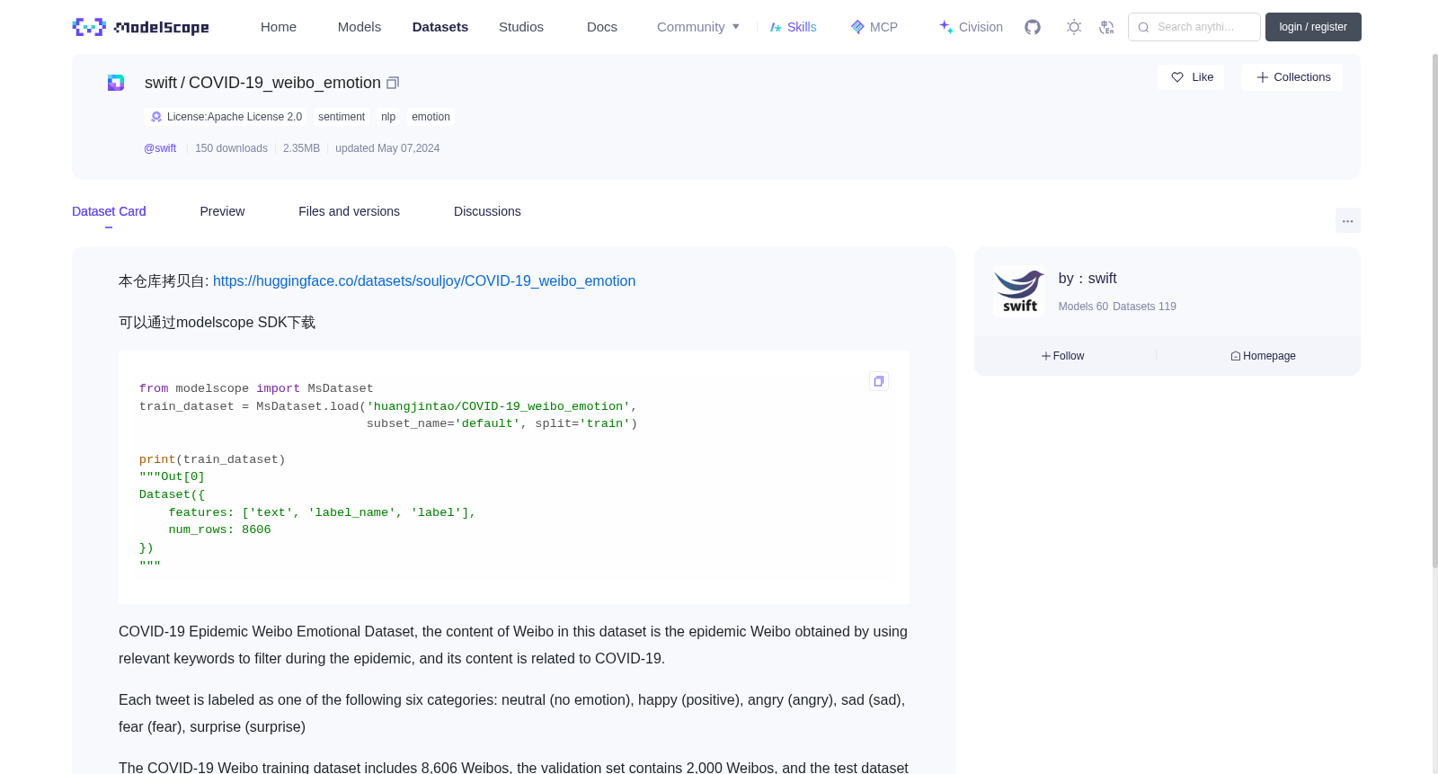
Task: Click the search magnifier icon
Action: click(x=1143, y=27)
